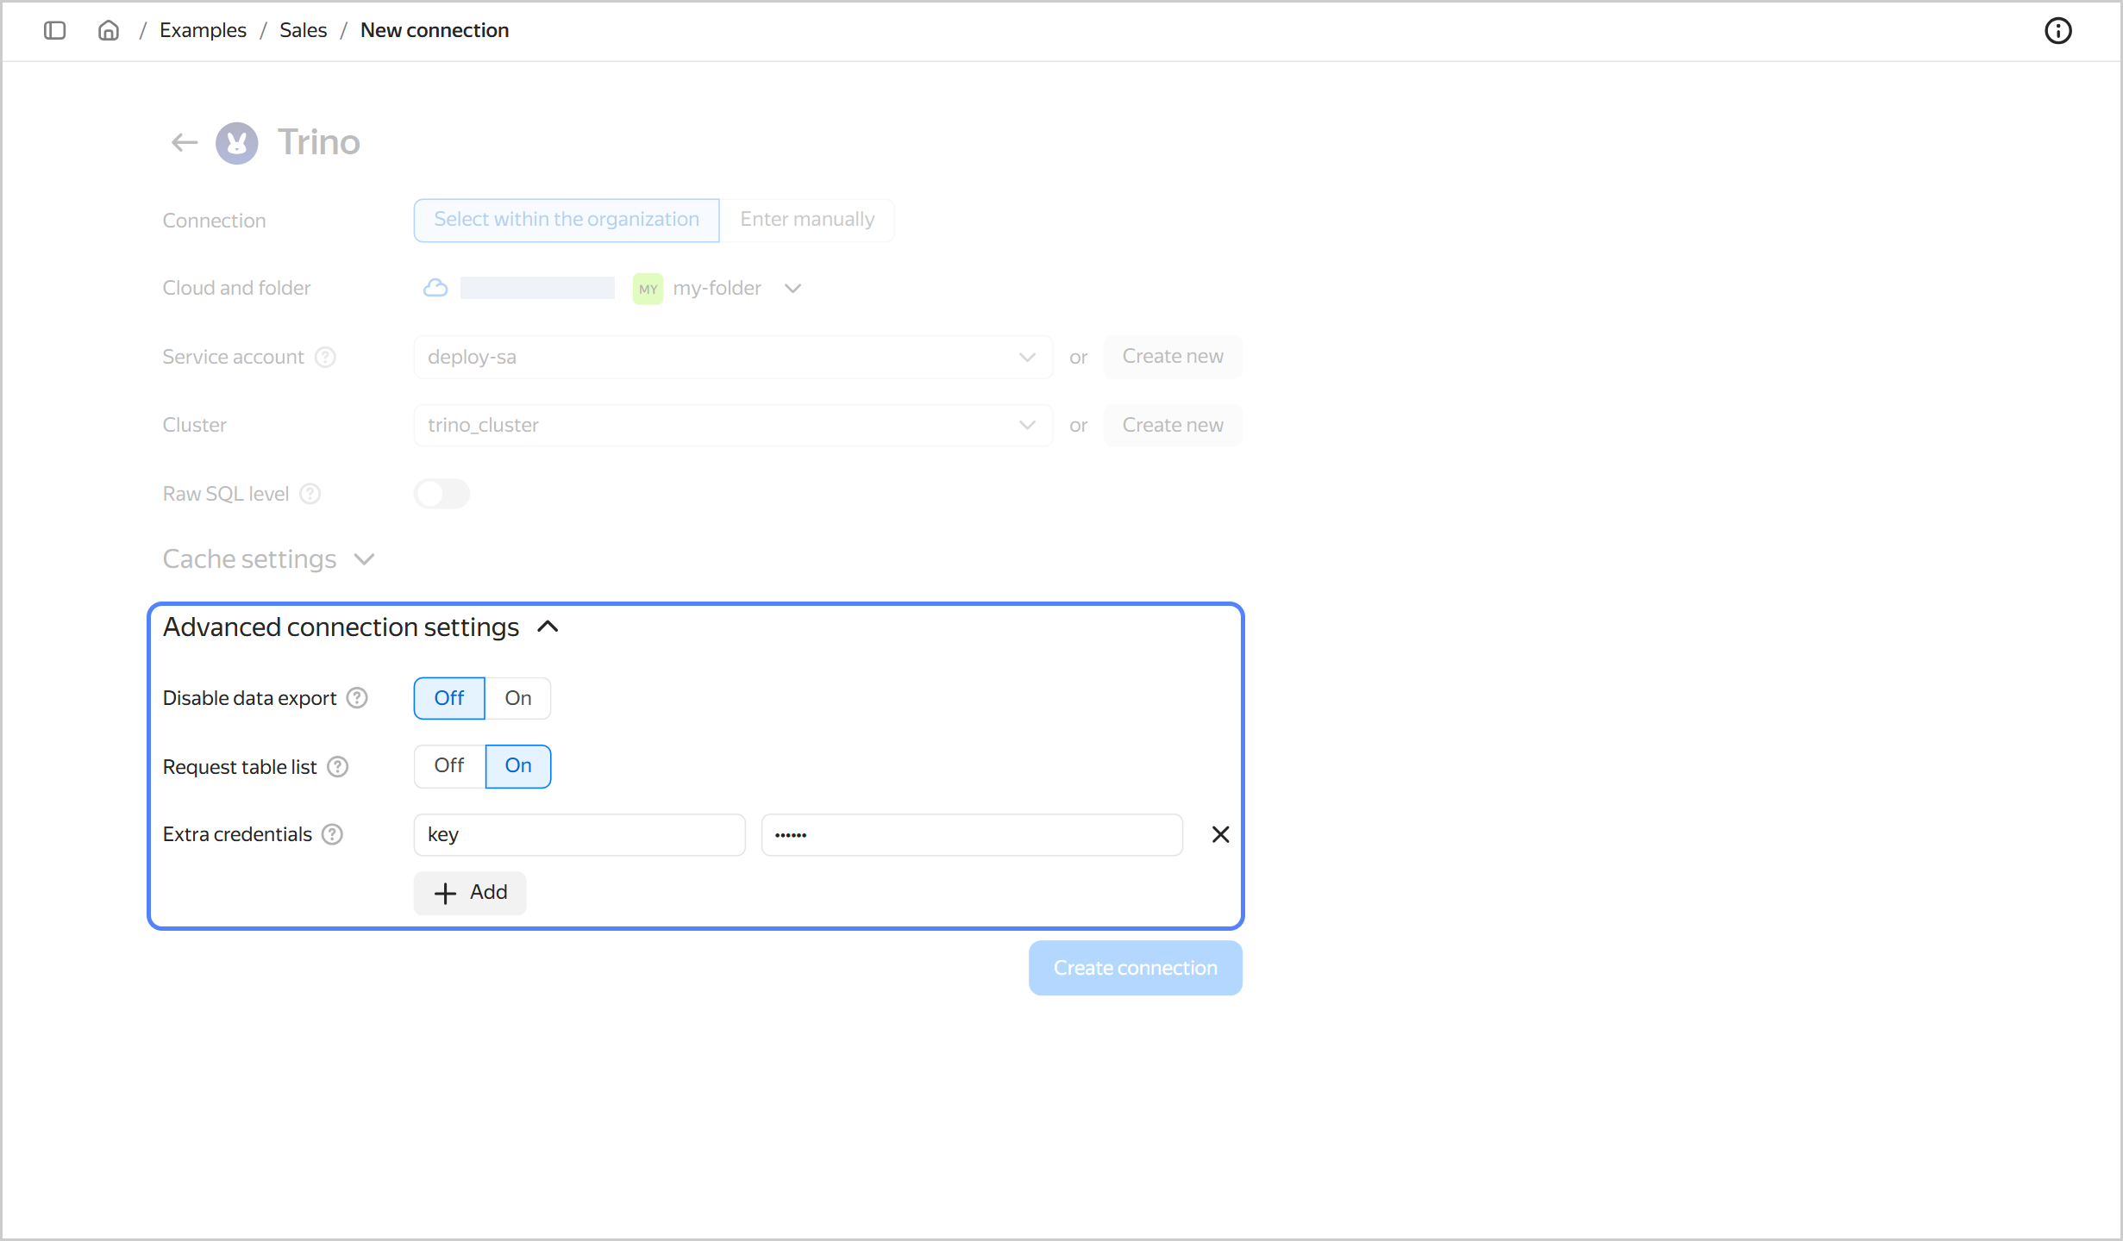
Task: Expand Cache settings section
Action: click(269, 559)
